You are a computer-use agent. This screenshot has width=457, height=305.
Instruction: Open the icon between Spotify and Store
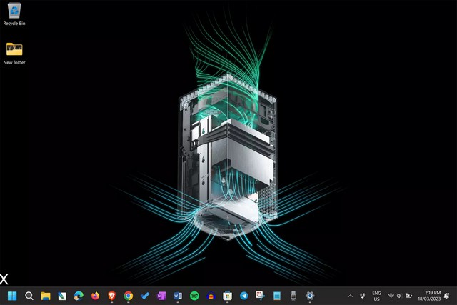coord(211,296)
